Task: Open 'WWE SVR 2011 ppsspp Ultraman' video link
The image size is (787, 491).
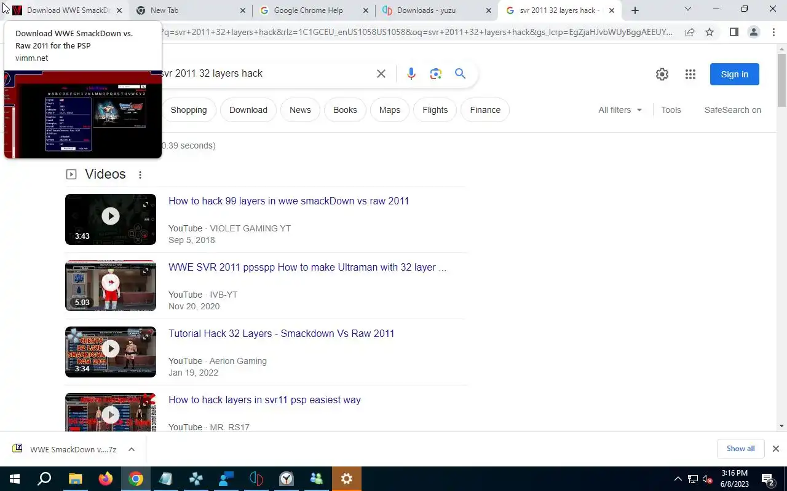Action: click(307, 268)
